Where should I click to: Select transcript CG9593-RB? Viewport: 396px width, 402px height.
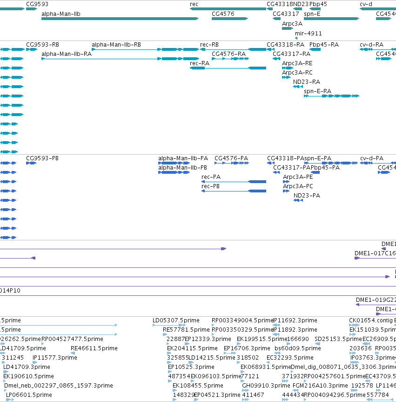coord(32,49)
